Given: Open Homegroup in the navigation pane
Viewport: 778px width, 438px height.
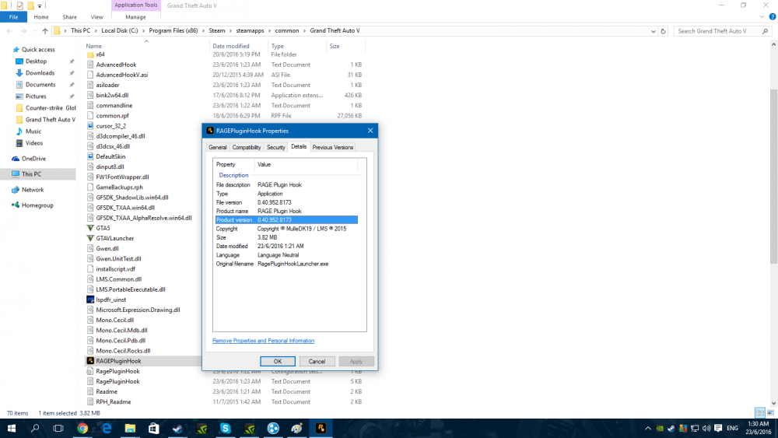Looking at the screenshot, I should click(x=37, y=205).
